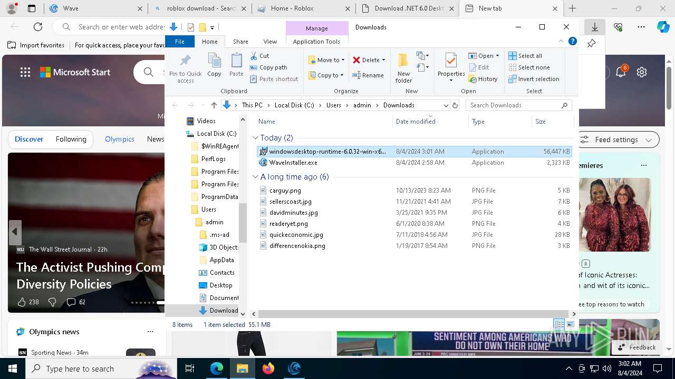Open Microsoft Start page settings gear

click(x=642, y=72)
